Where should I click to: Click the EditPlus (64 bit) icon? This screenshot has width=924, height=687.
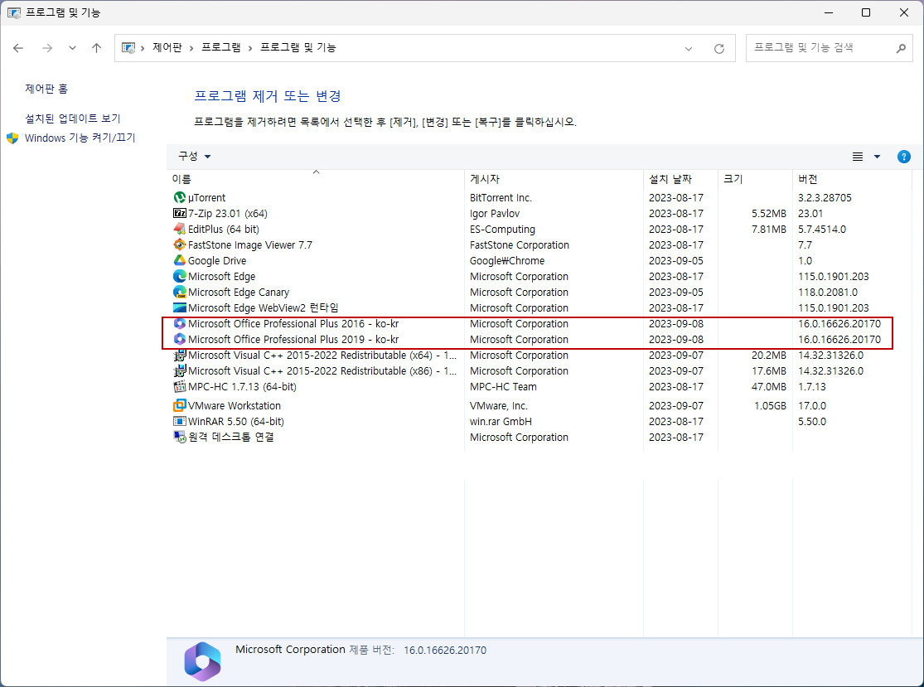(x=180, y=230)
